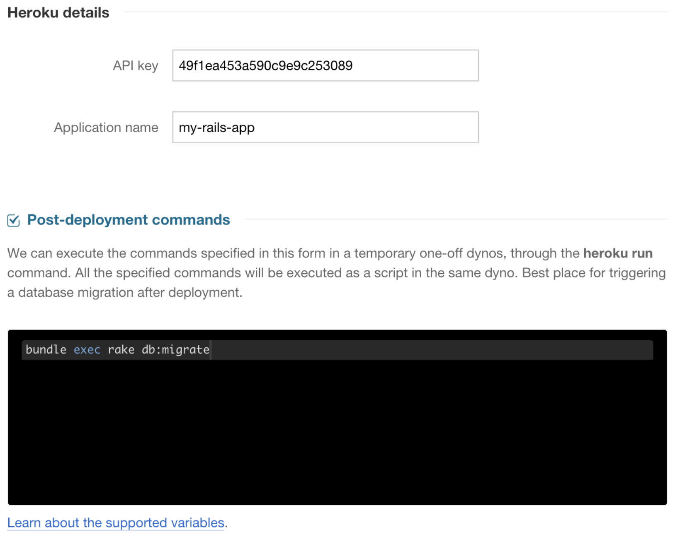675x537 pixels.
Task: Click the Post-deployment commands heading label
Action: tap(128, 220)
